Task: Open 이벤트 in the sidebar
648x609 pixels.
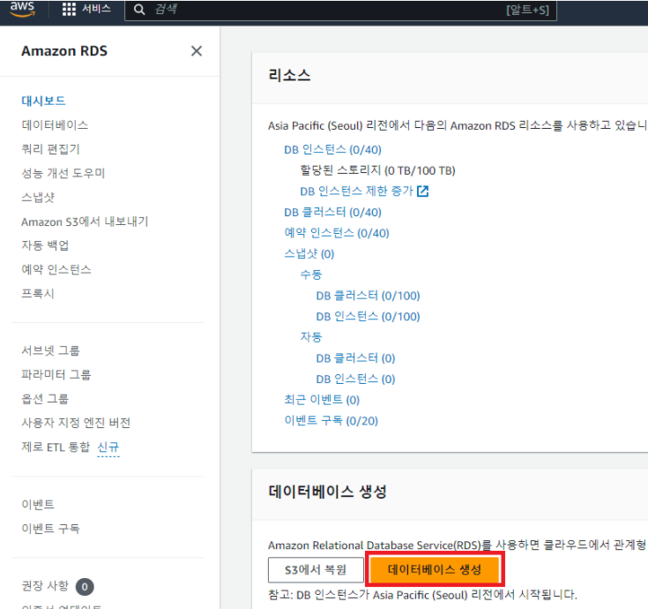Action: click(x=38, y=504)
